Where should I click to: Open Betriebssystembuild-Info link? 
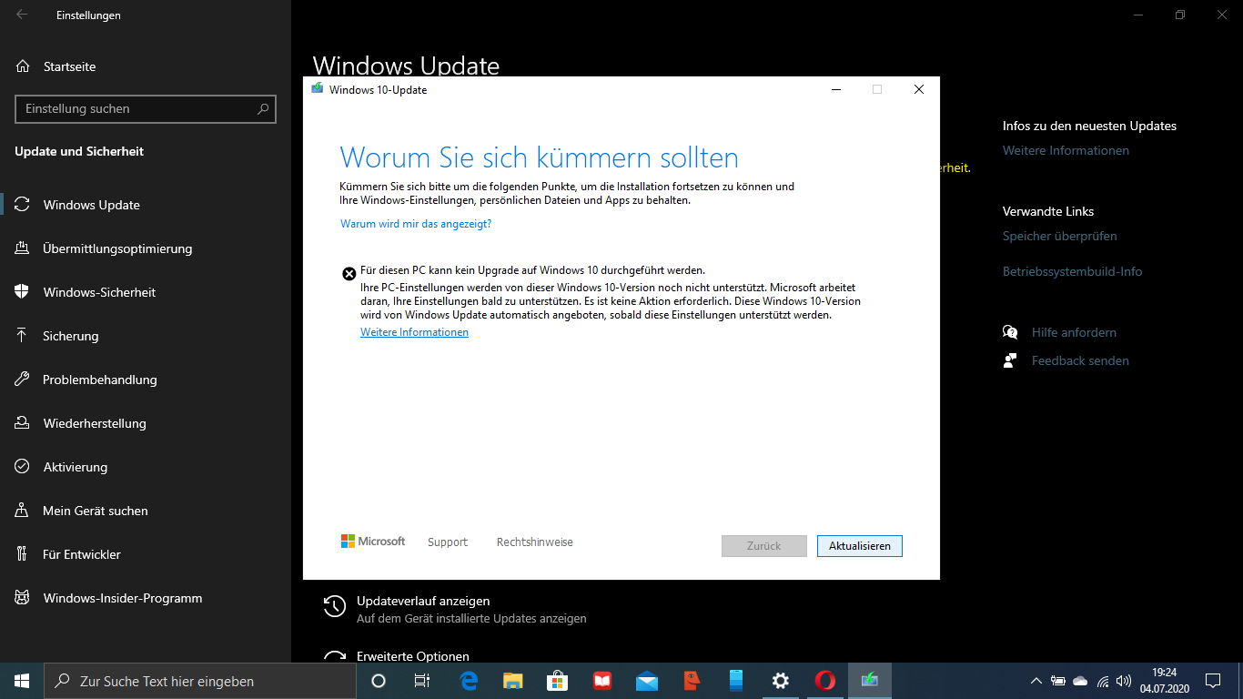click(1072, 271)
